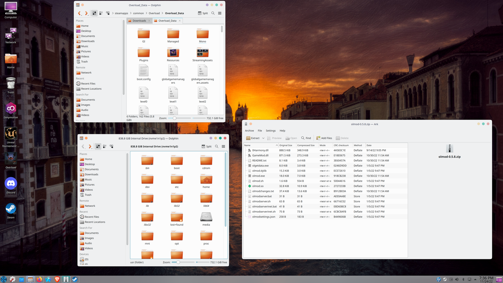Open the Discord desktop icon

pos(11,185)
